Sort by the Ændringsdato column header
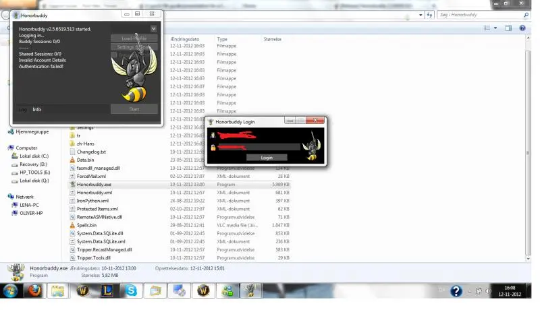The height and width of the screenshot is (310, 540). (x=185, y=39)
